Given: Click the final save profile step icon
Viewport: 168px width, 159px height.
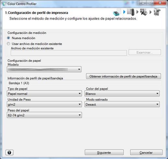Looking at the screenshot, I should tap(157, 12).
